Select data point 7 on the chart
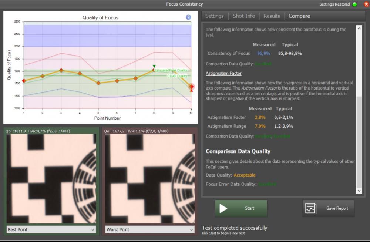Image resolution: width=370 pixels, height=242 pixels. point(135,78)
